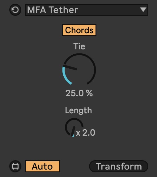Toggle the Chords button off
This screenshot has width=157, height=177.
[x=79, y=30]
